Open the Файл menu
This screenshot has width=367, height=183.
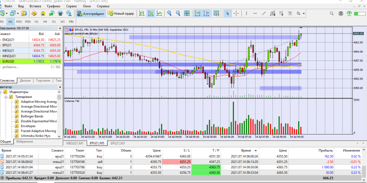click(x=8, y=6)
